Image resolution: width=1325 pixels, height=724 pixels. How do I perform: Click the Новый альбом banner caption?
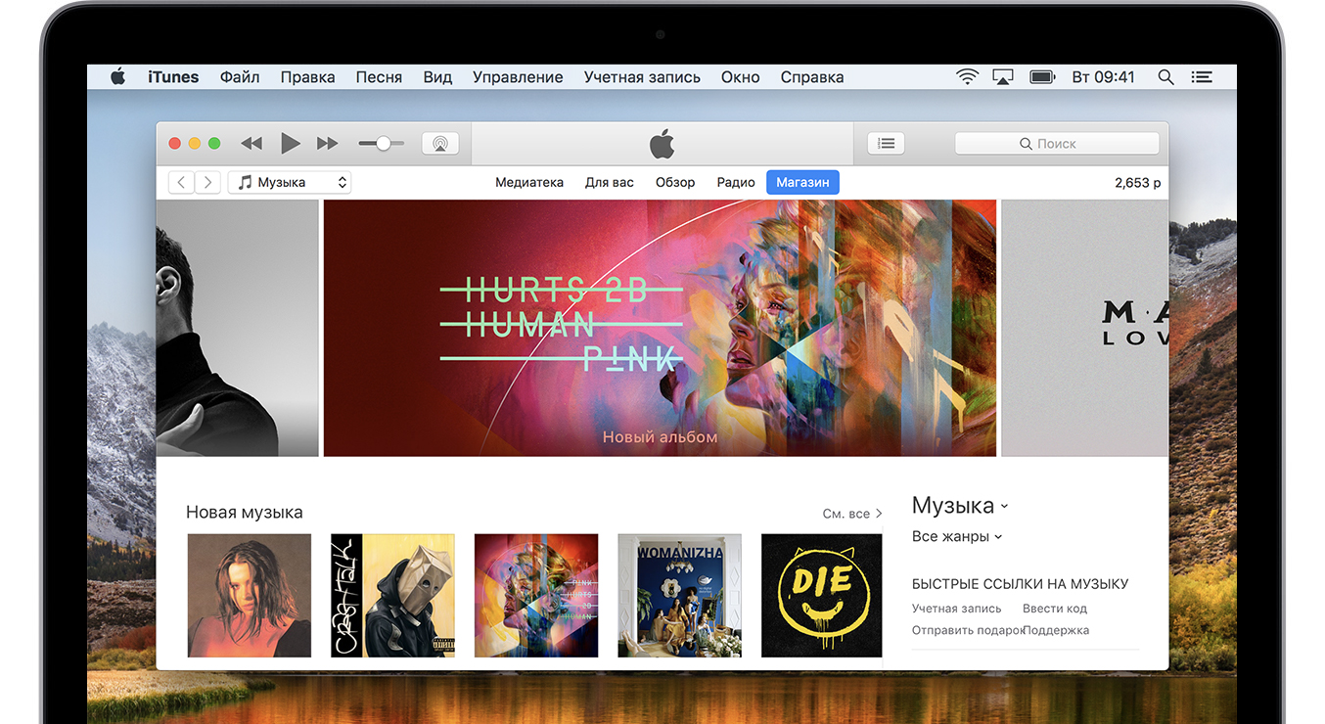point(660,437)
